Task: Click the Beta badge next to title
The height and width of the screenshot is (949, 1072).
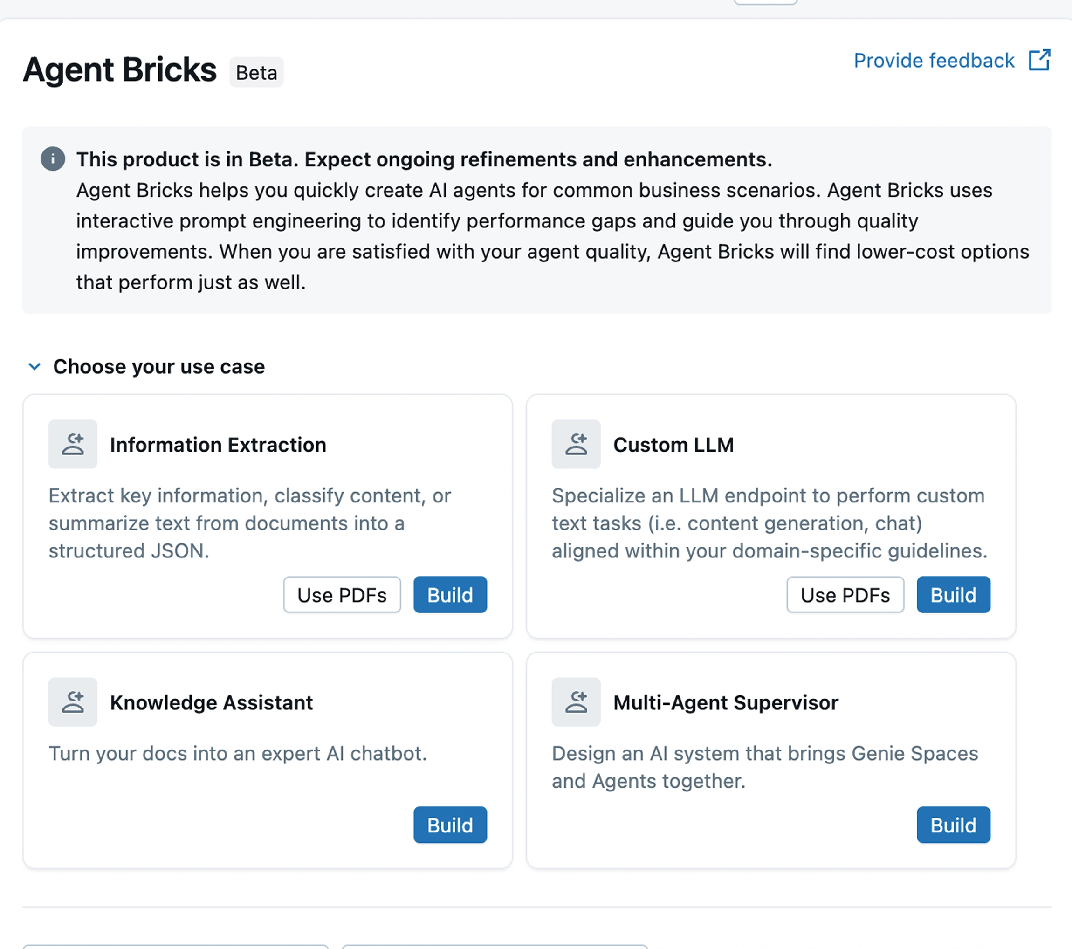Action: pos(256,72)
